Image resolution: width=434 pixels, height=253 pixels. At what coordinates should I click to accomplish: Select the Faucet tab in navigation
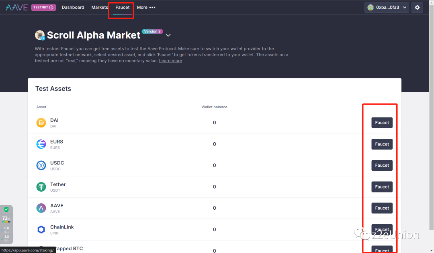(123, 7)
